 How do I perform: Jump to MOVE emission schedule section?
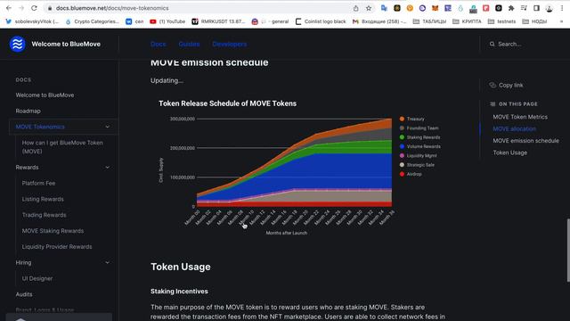point(526,141)
